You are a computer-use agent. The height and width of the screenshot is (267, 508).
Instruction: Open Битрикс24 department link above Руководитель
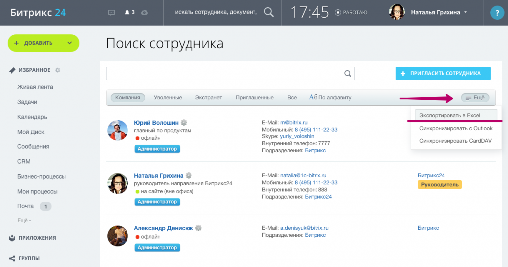pyautogui.click(x=431, y=175)
